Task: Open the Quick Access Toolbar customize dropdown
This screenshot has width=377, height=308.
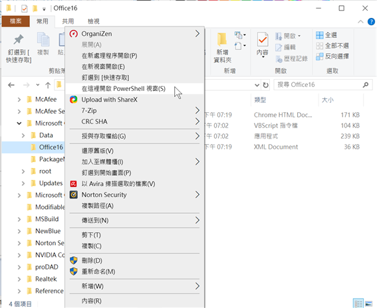Action: tap(44, 9)
